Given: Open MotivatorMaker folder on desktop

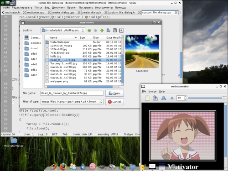Looking at the screenshot, I should [14, 142].
